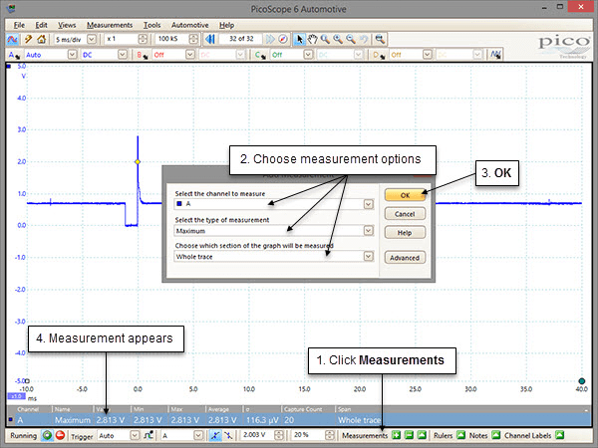Click the teal time ruler handle
The image size is (598, 448).
point(582,381)
